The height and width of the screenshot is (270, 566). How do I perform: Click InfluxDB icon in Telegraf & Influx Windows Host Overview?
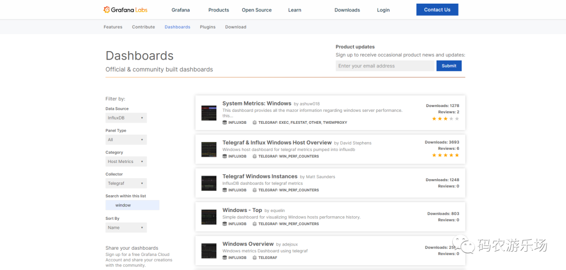point(224,156)
